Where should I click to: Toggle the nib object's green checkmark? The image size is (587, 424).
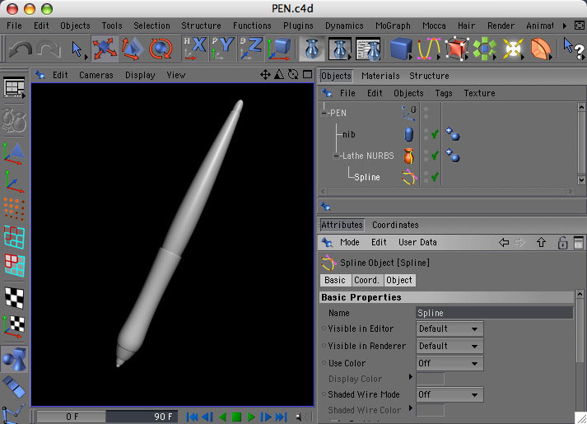coord(434,134)
